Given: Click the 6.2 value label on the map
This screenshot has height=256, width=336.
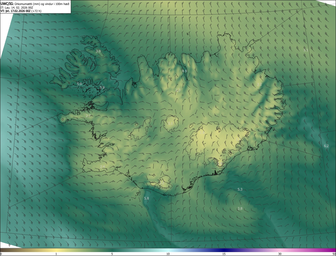Looking at the screenshot, I should (326, 146).
